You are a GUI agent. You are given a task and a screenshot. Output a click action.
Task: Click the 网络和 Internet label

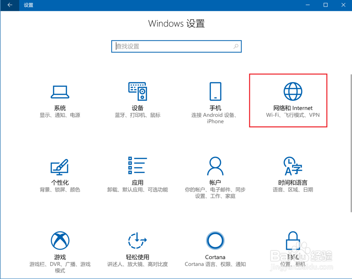293,108
